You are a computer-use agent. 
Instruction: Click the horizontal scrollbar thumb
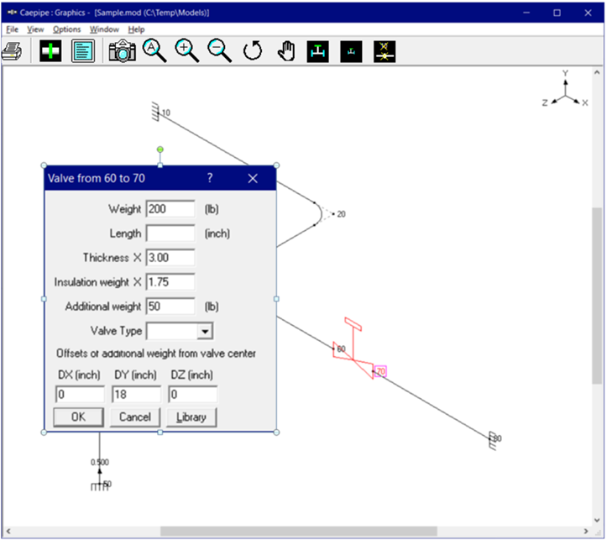coord(299,531)
